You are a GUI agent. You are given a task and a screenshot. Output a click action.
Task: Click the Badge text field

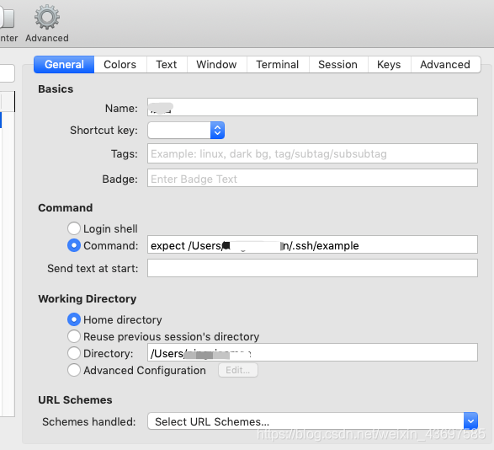tap(312, 178)
